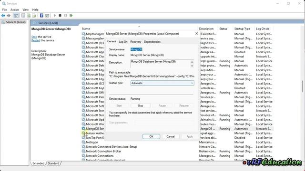Sort by the Status column header
Viewport: 305px width, 171px height.
(224, 28)
